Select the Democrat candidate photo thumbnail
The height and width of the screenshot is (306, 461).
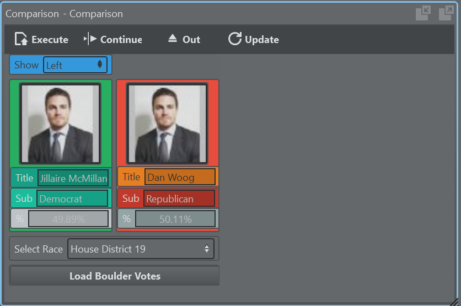[60, 124]
